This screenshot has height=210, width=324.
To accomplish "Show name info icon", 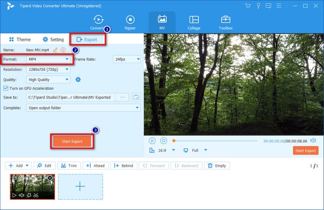I will click(63, 50).
